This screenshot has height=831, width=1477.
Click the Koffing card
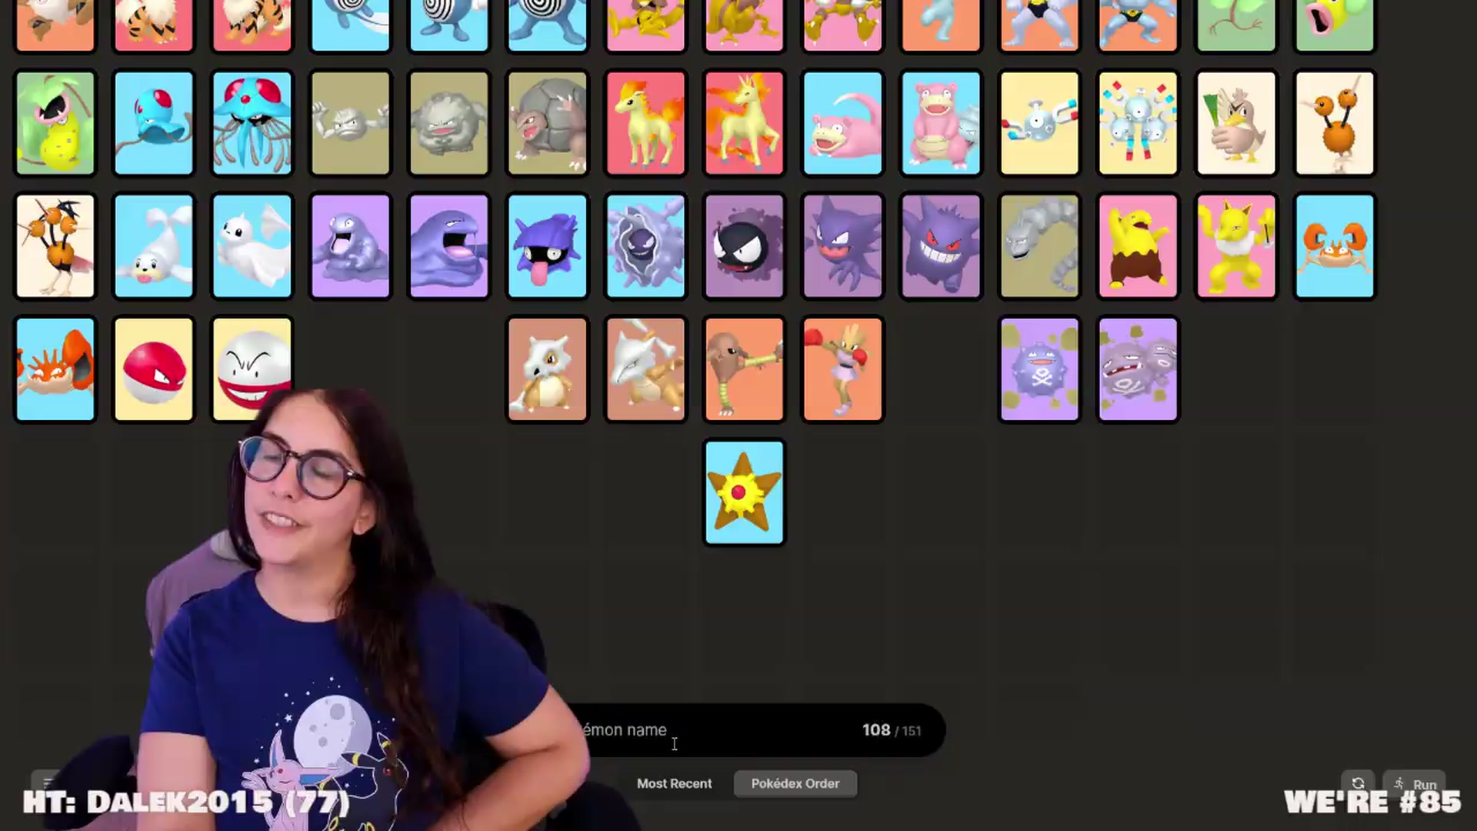[x=1040, y=369]
